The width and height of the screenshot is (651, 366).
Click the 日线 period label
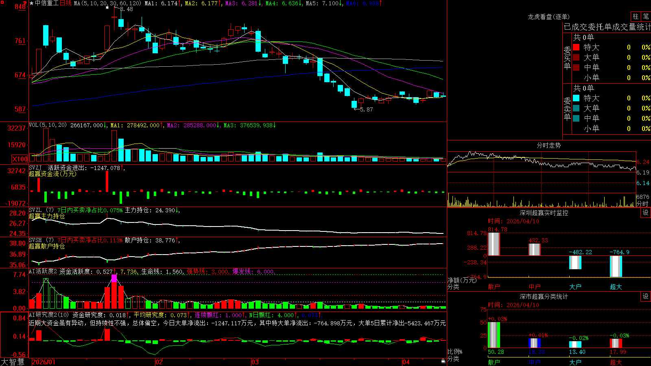click(x=66, y=3)
